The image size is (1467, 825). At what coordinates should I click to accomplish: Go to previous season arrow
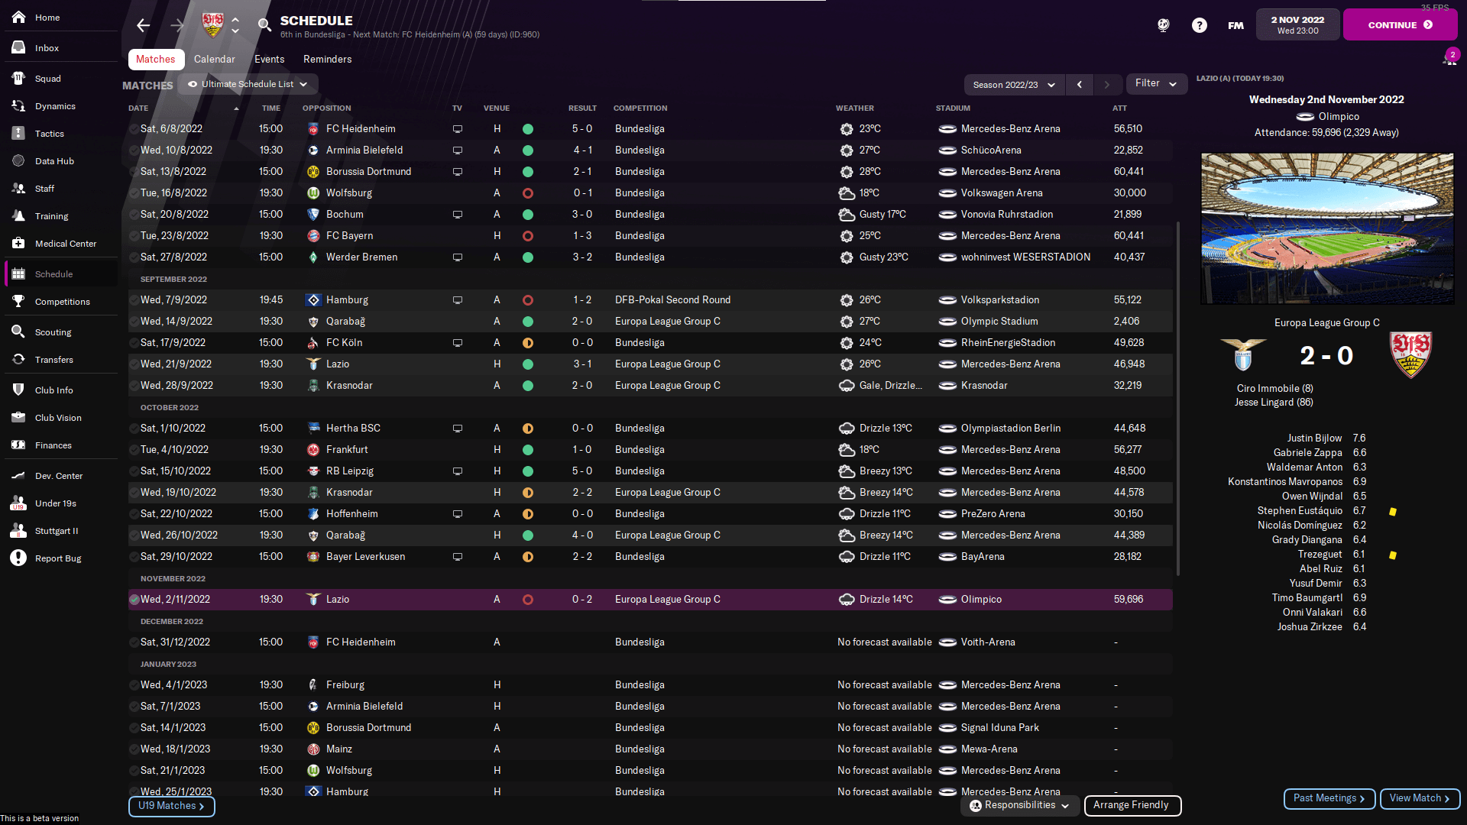click(x=1079, y=85)
